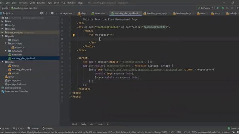Image resolution: width=239 pixels, height=134 pixels.
Task: Click the green Run button in toolbar
Action: [218, 8]
